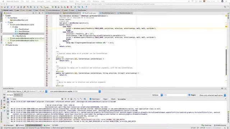Toggle the Regex checkbox beside logcat filter
Image resolution: width=230 pixels, height=129 pixels.
pos(189,95)
